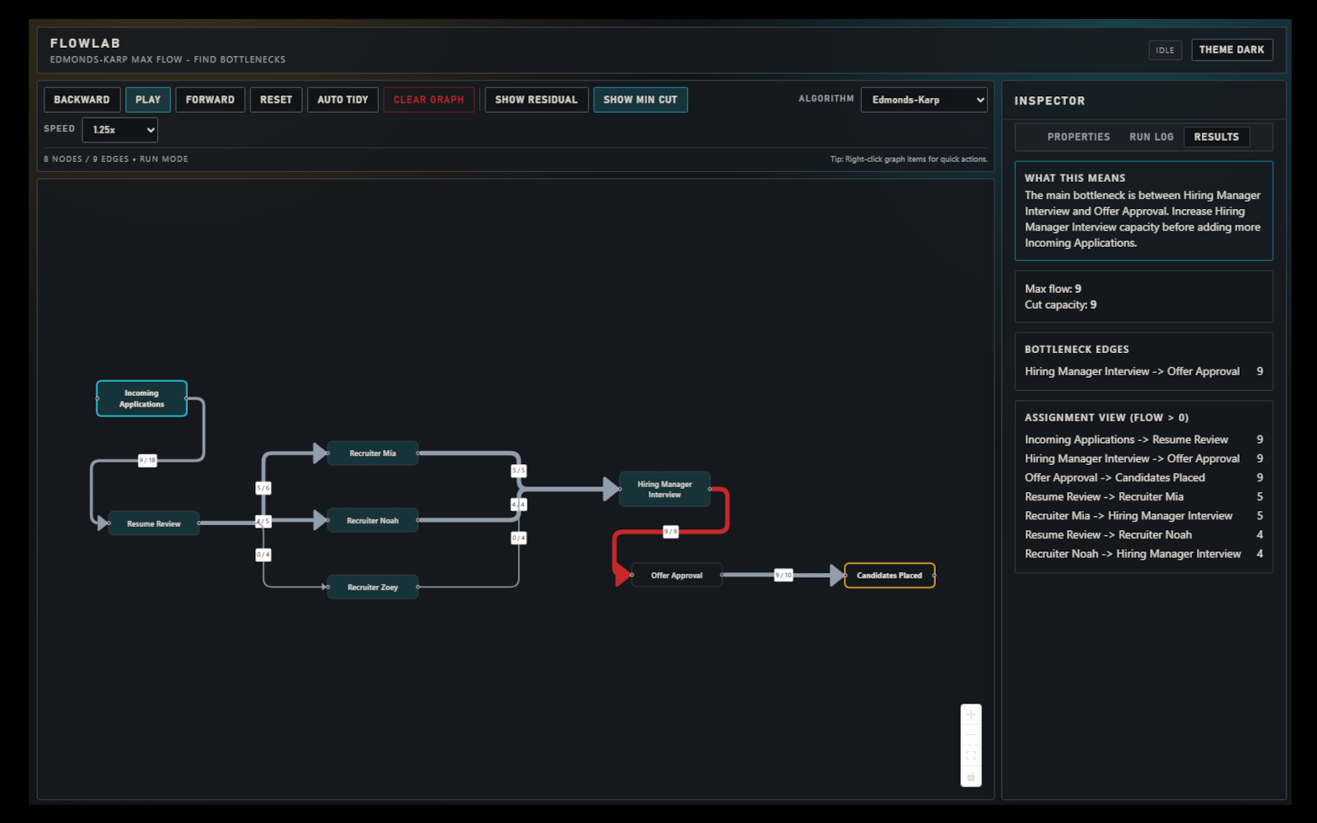Zoom out using the canvas minus icon
This screenshot has height=823, width=1317.
coord(971,734)
